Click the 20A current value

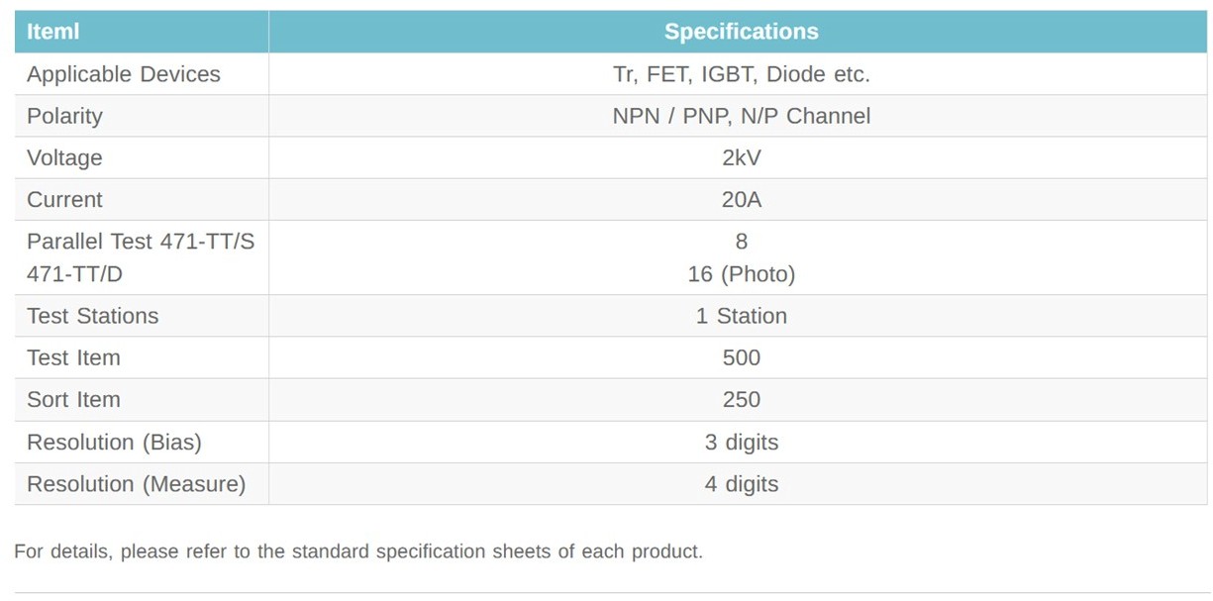(741, 200)
